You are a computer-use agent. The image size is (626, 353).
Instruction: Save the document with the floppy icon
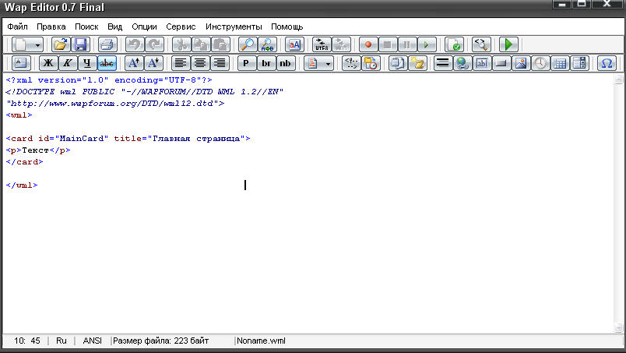coord(80,44)
